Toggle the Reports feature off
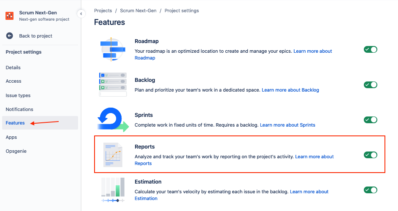Screen dimensions: 398x211 370,155
